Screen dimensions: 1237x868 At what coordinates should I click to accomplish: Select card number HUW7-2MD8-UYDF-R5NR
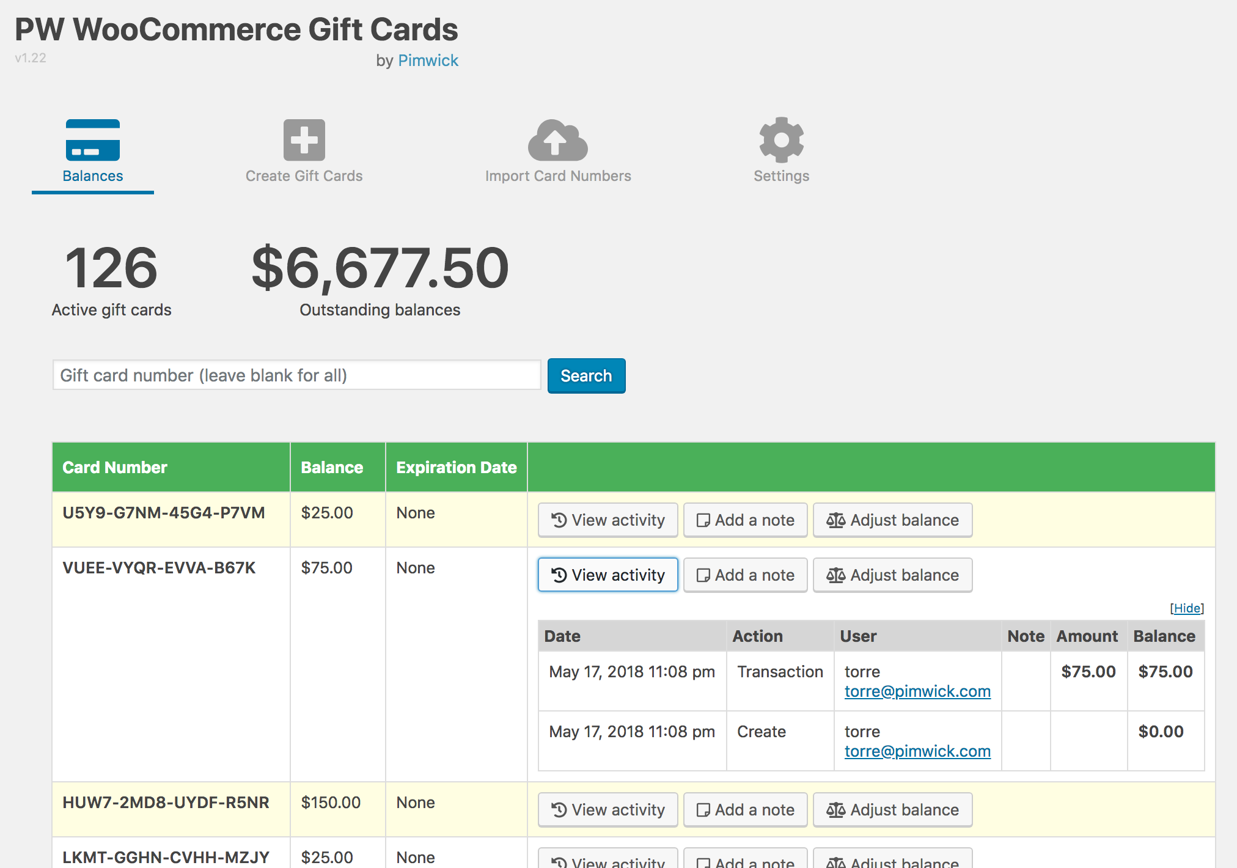click(166, 803)
